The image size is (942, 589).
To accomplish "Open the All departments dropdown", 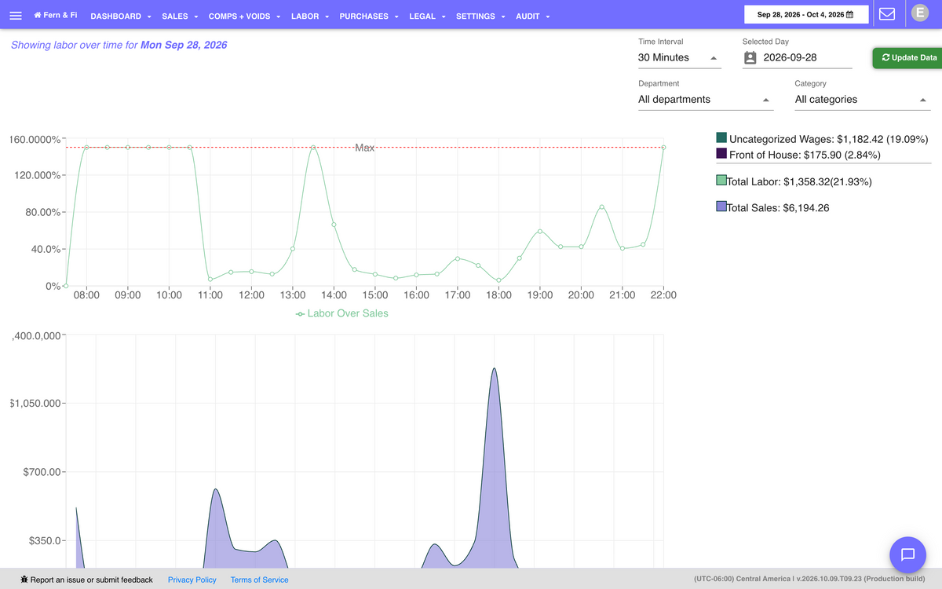I will pyautogui.click(x=706, y=100).
